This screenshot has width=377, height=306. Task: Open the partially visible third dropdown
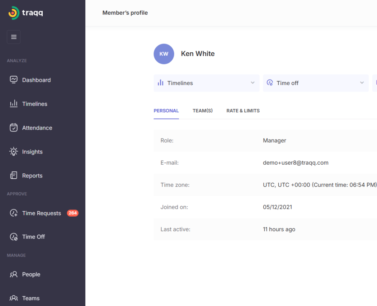[x=374, y=83]
